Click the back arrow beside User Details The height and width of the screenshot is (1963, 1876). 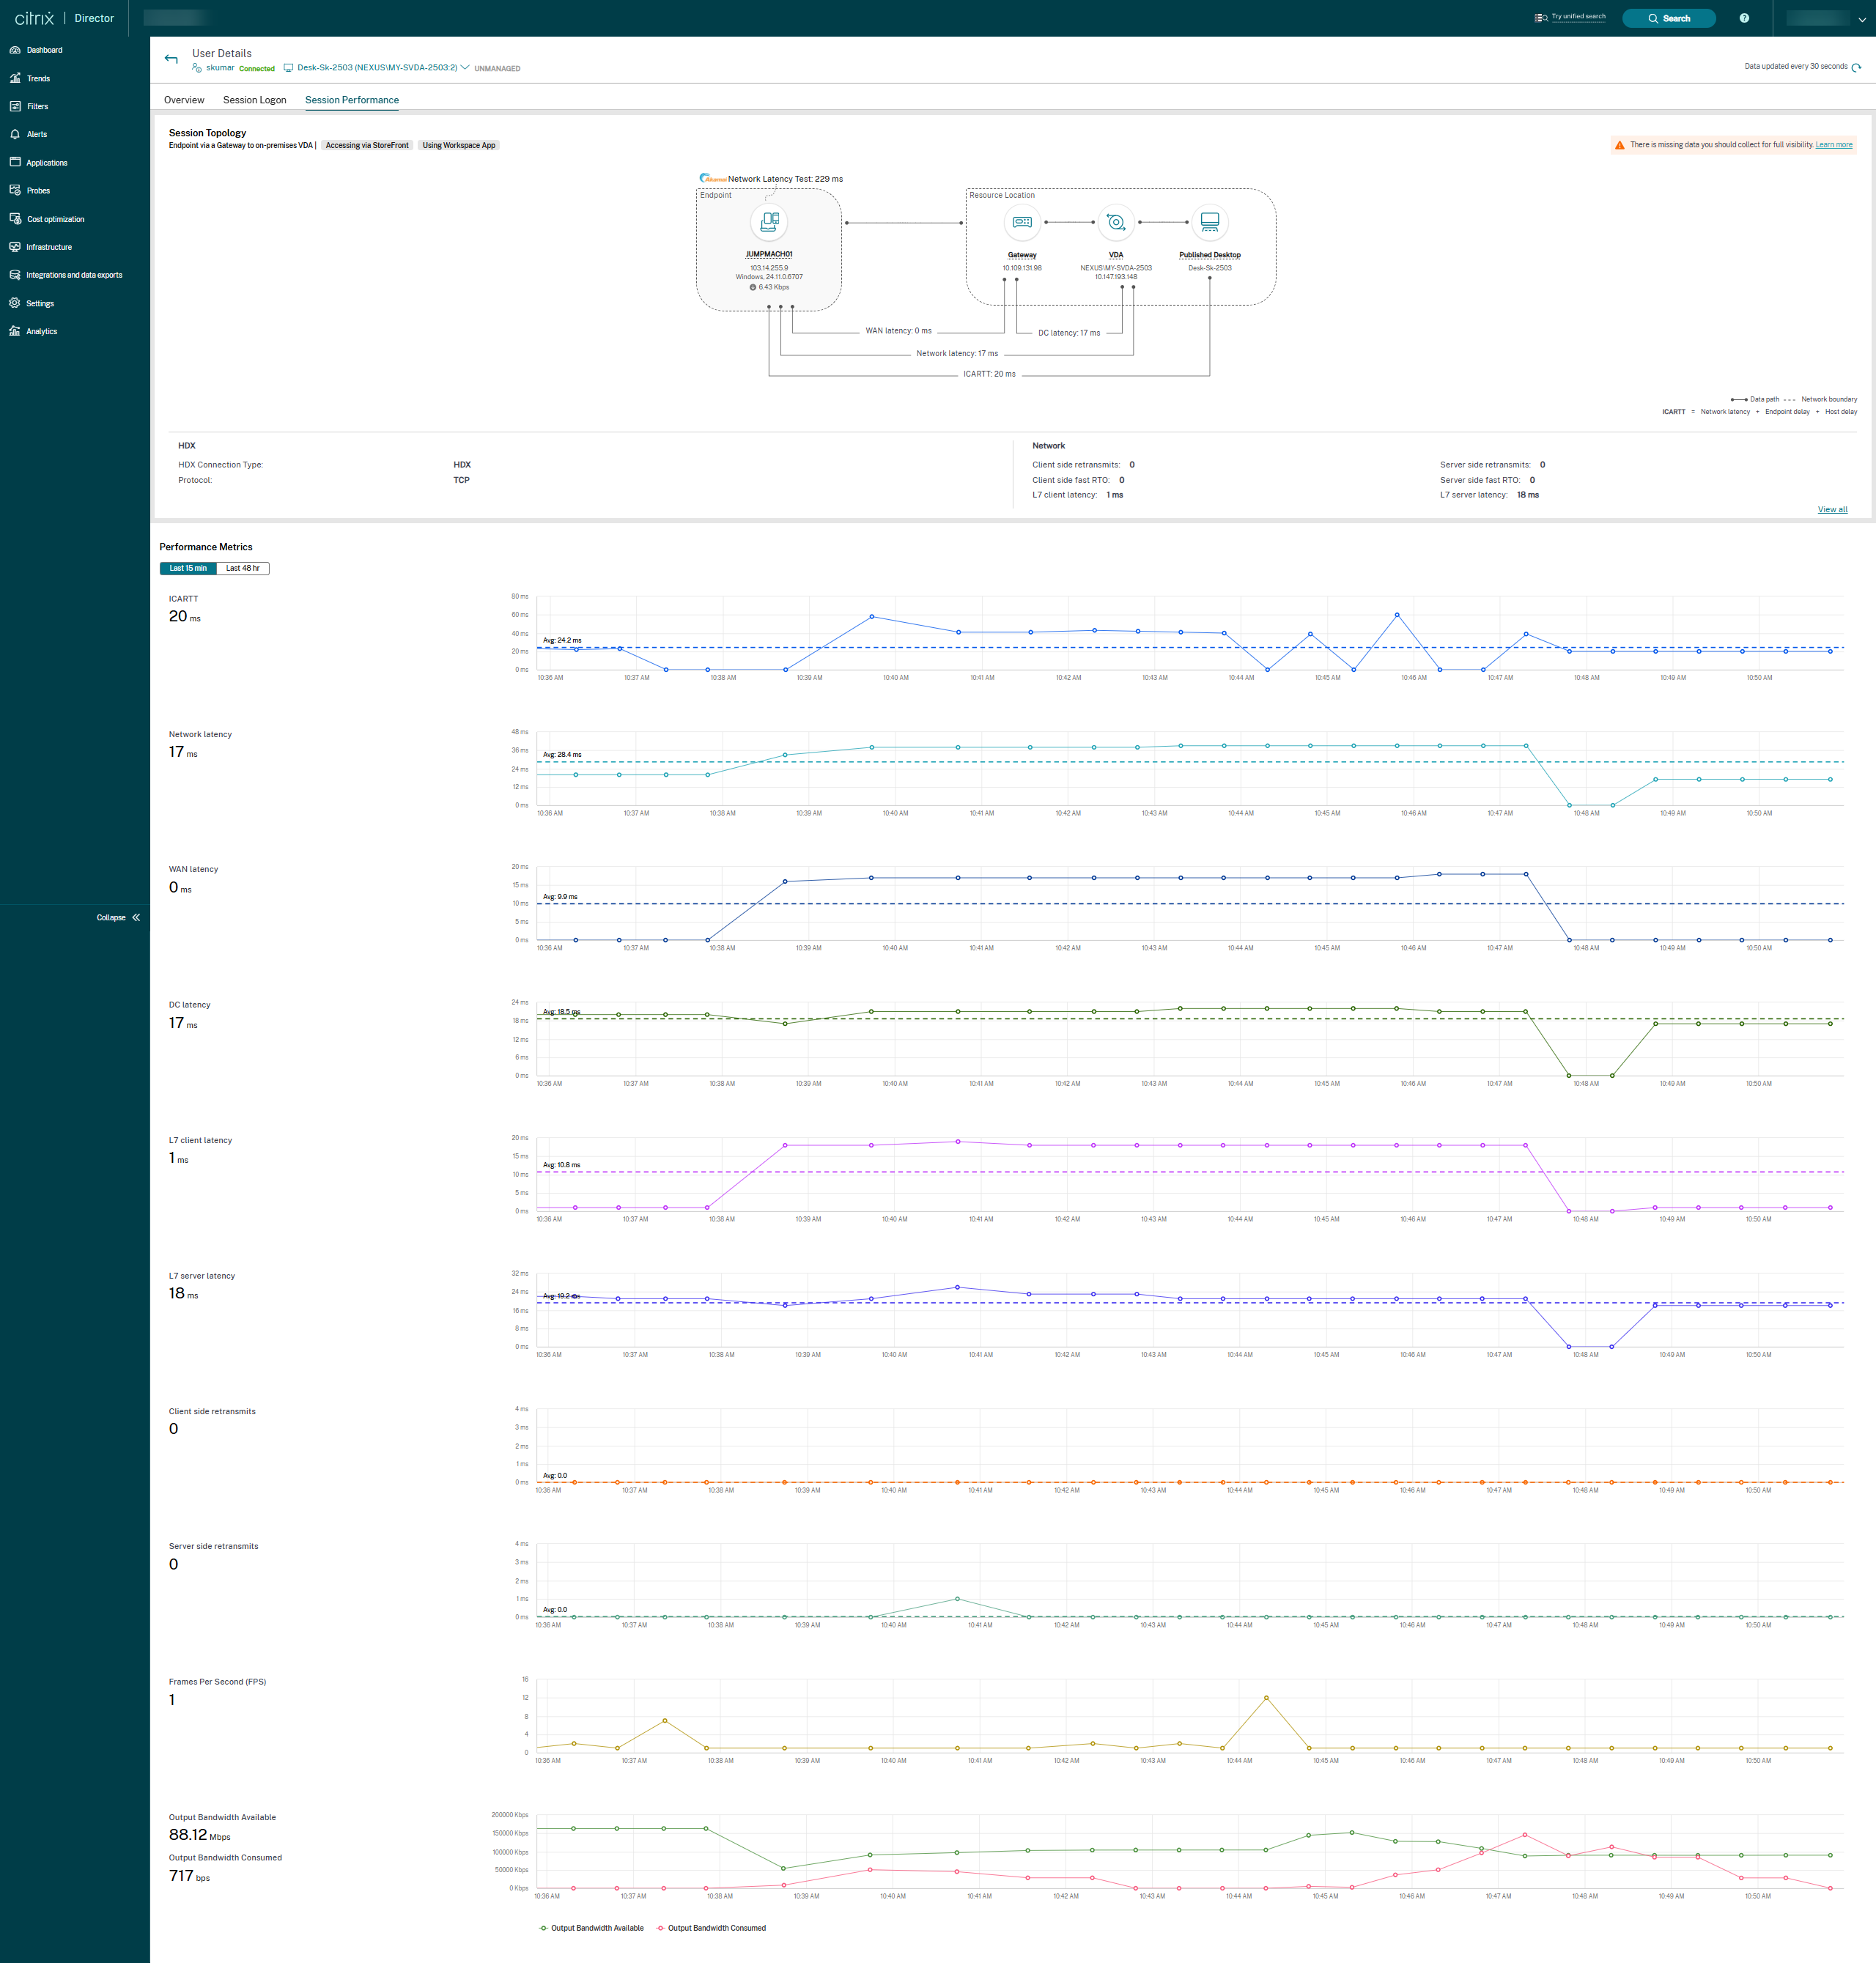[x=171, y=59]
